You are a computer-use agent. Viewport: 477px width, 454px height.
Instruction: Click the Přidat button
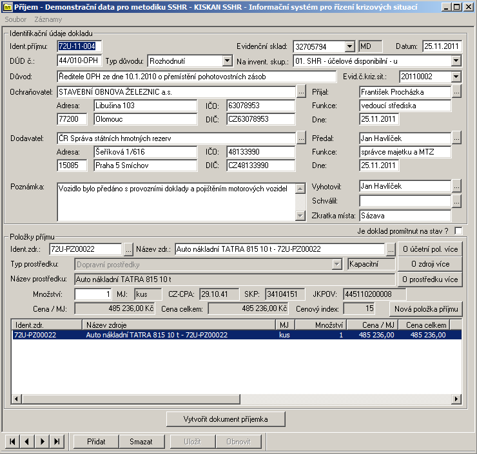(96, 441)
